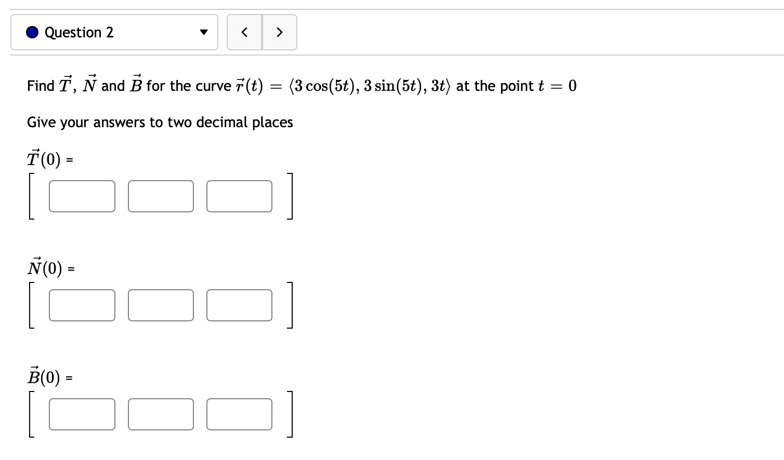Click the Question 2 header text
This screenshot has width=784, height=460.
click(79, 32)
